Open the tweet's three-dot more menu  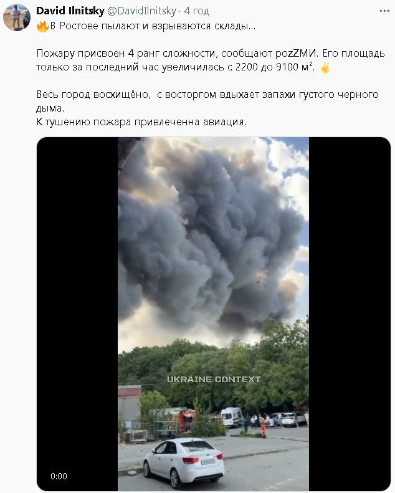384,11
